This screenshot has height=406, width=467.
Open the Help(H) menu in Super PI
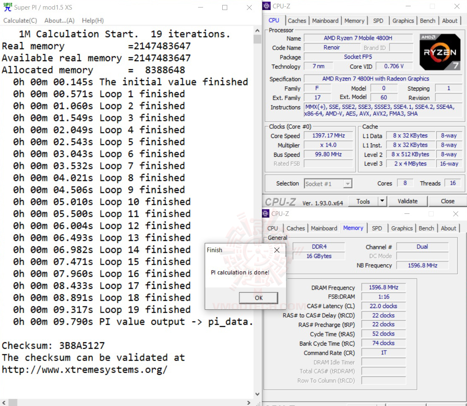93,20
